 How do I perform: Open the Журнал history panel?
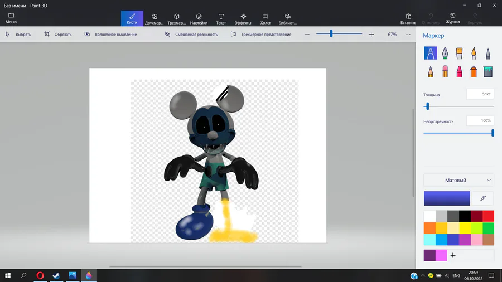pyautogui.click(x=453, y=18)
